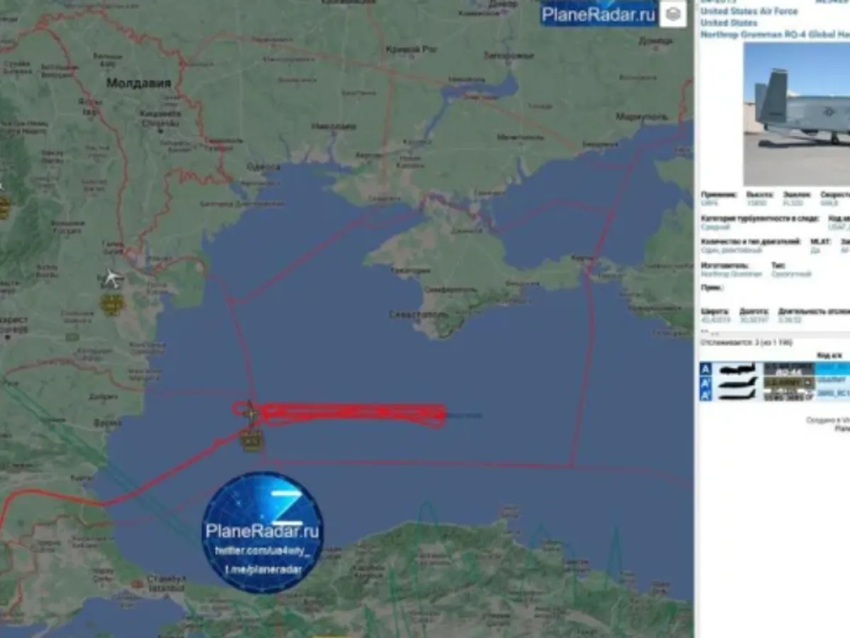Click the yellow label under the white aircraft
The width and height of the screenshot is (850, 638).
[111, 305]
